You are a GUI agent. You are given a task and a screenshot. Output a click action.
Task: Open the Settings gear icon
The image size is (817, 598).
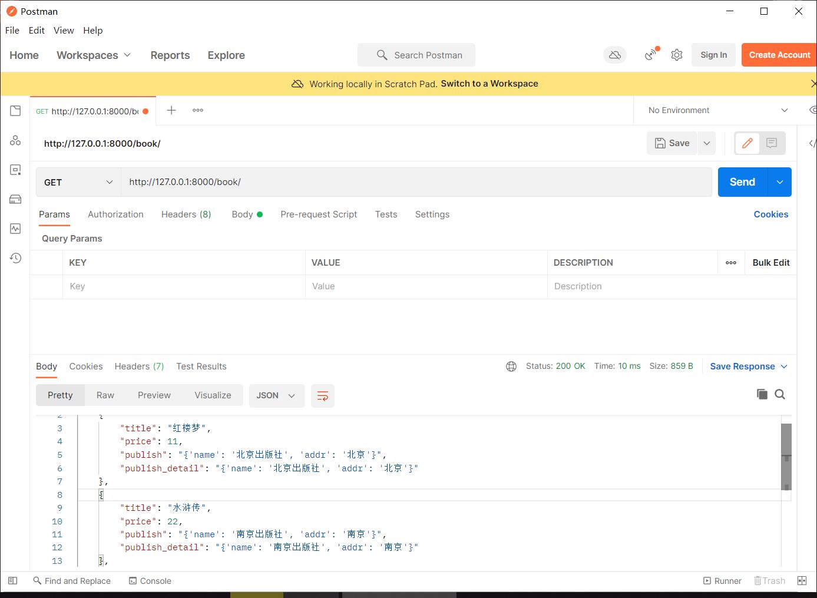pyautogui.click(x=677, y=55)
